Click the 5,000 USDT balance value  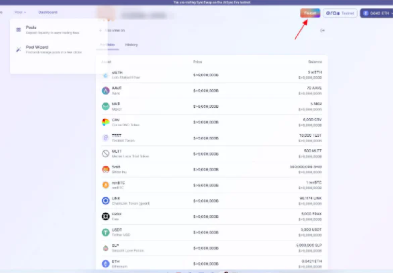tap(311, 230)
